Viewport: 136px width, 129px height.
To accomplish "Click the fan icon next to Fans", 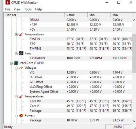I will (21, 53).
